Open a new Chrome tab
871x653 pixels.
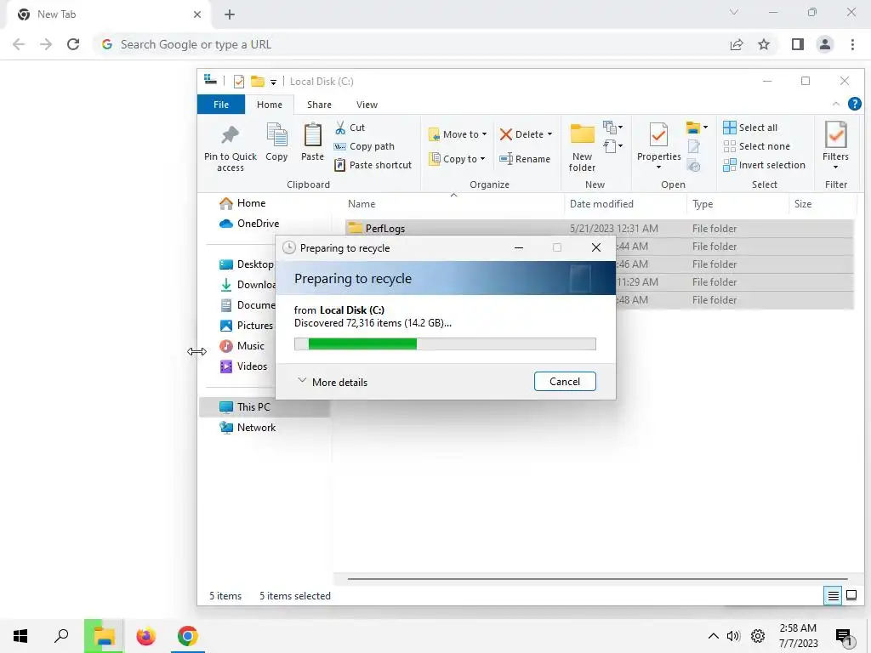(x=230, y=14)
